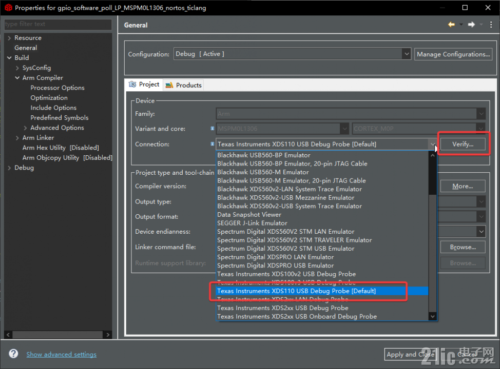Image resolution: width=500 pixels, height=369 pixels.
Task: Open forward-arrow history dropdown
Action: [x=481, y=25]
